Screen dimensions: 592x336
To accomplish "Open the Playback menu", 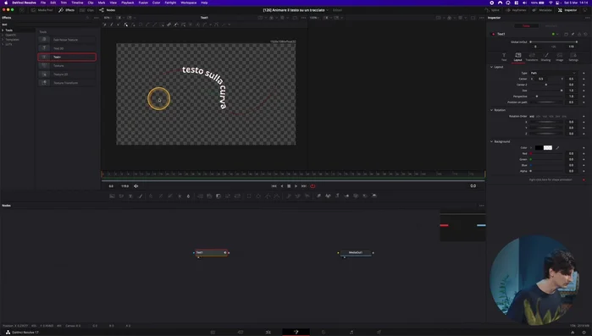I will (128, 3).
